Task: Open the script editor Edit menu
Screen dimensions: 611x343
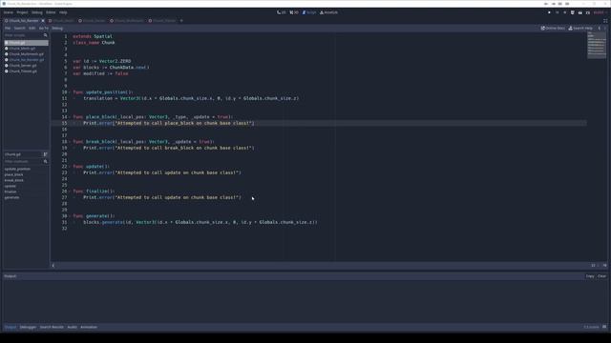Action: [32, 28]
